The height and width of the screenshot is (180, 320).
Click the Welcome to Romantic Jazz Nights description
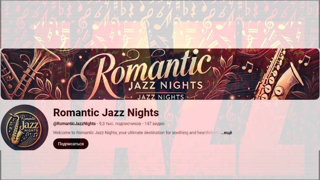coord(133,133)
